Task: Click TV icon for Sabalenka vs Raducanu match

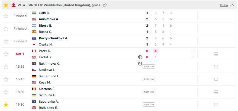Action: click(216, 105)
